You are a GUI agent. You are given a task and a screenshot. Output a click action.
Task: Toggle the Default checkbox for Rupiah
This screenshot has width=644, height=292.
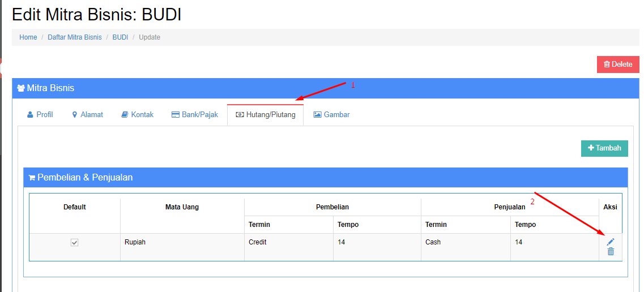pyautogui.click(x=74, y=243)
